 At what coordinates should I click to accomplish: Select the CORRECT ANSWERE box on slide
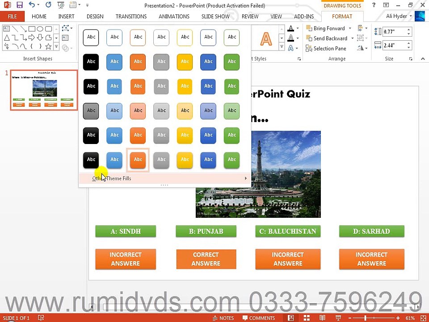coord(206,259)
